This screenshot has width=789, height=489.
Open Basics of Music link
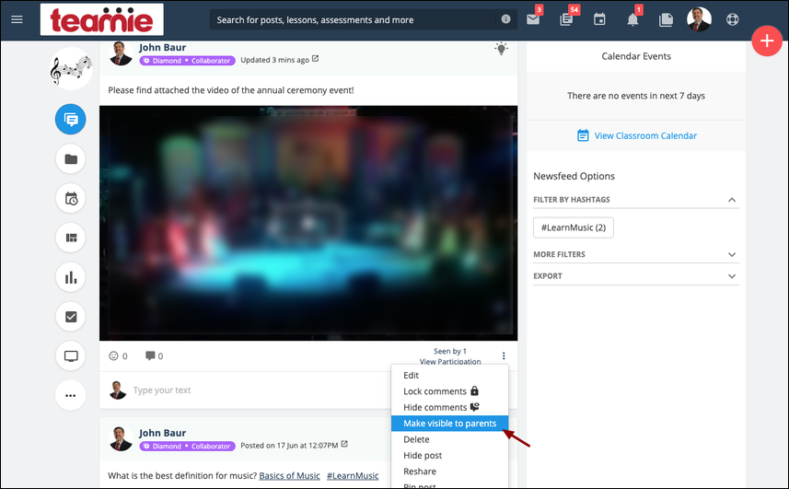(289, 475)
